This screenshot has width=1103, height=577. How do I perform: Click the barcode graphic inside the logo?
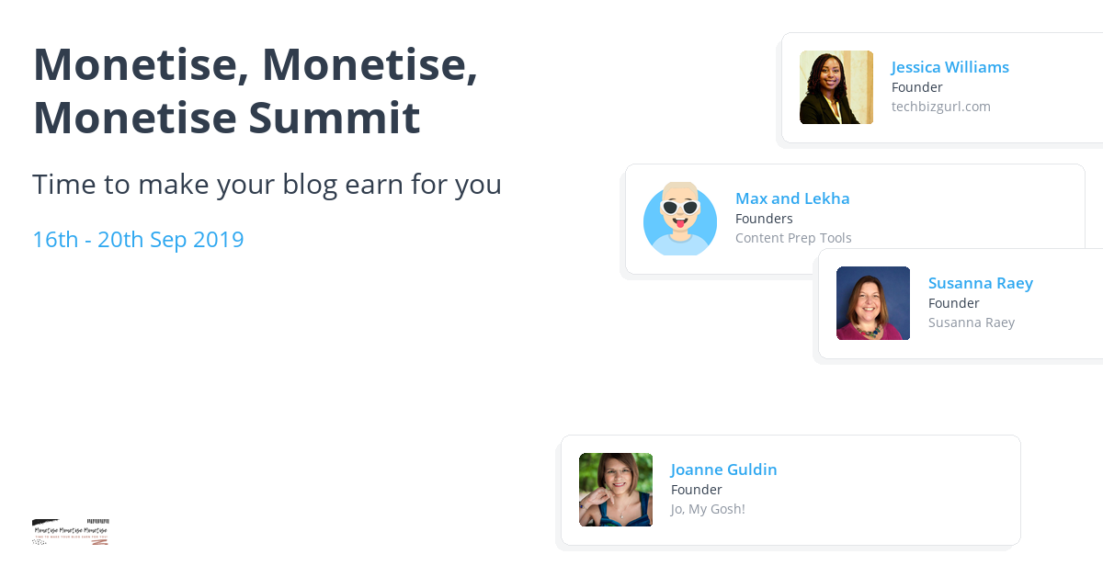click(x=98, y=521)
